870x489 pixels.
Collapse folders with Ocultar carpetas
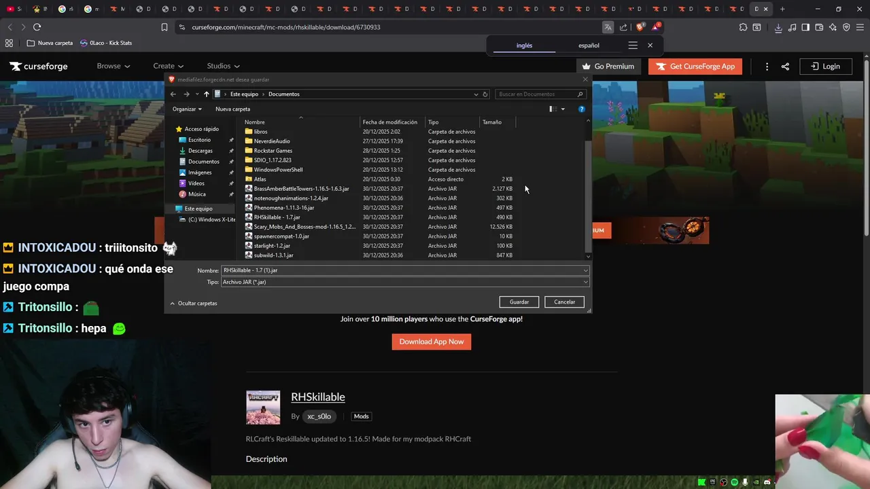point(193,304)
